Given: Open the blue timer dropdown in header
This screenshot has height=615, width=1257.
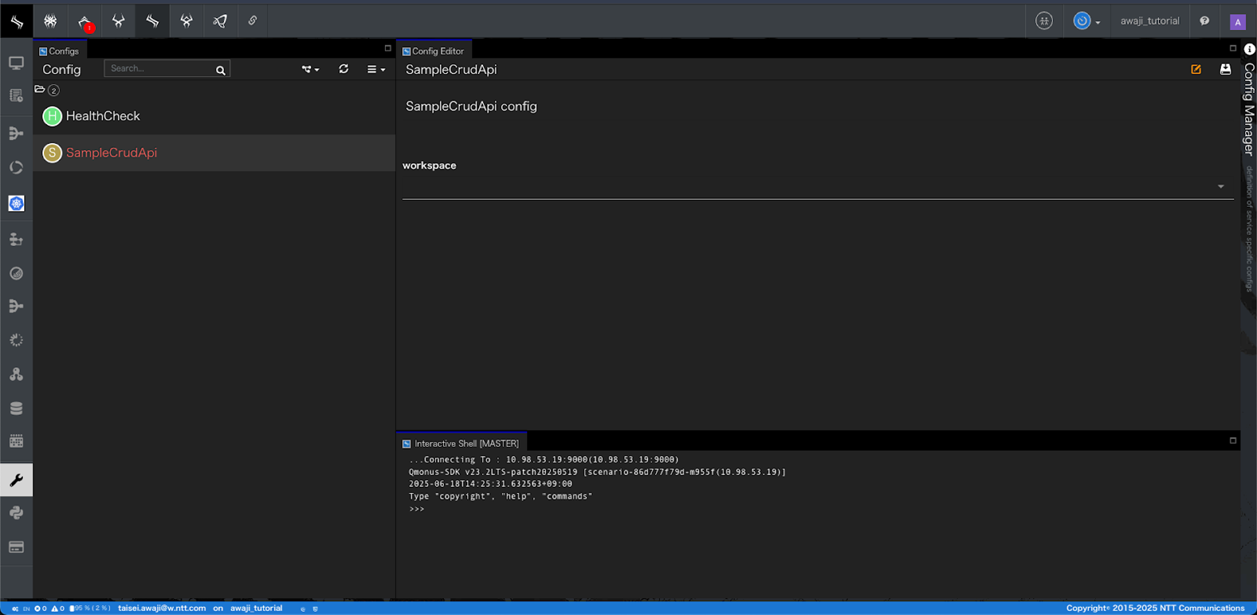Looking at the screenshot, I should point(1086,22).
